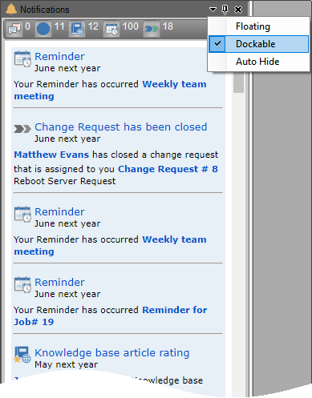This screenshot has height=398, width=312.
Task: Open first Weekly team meeting link
Action: click(x=110, y=90)
